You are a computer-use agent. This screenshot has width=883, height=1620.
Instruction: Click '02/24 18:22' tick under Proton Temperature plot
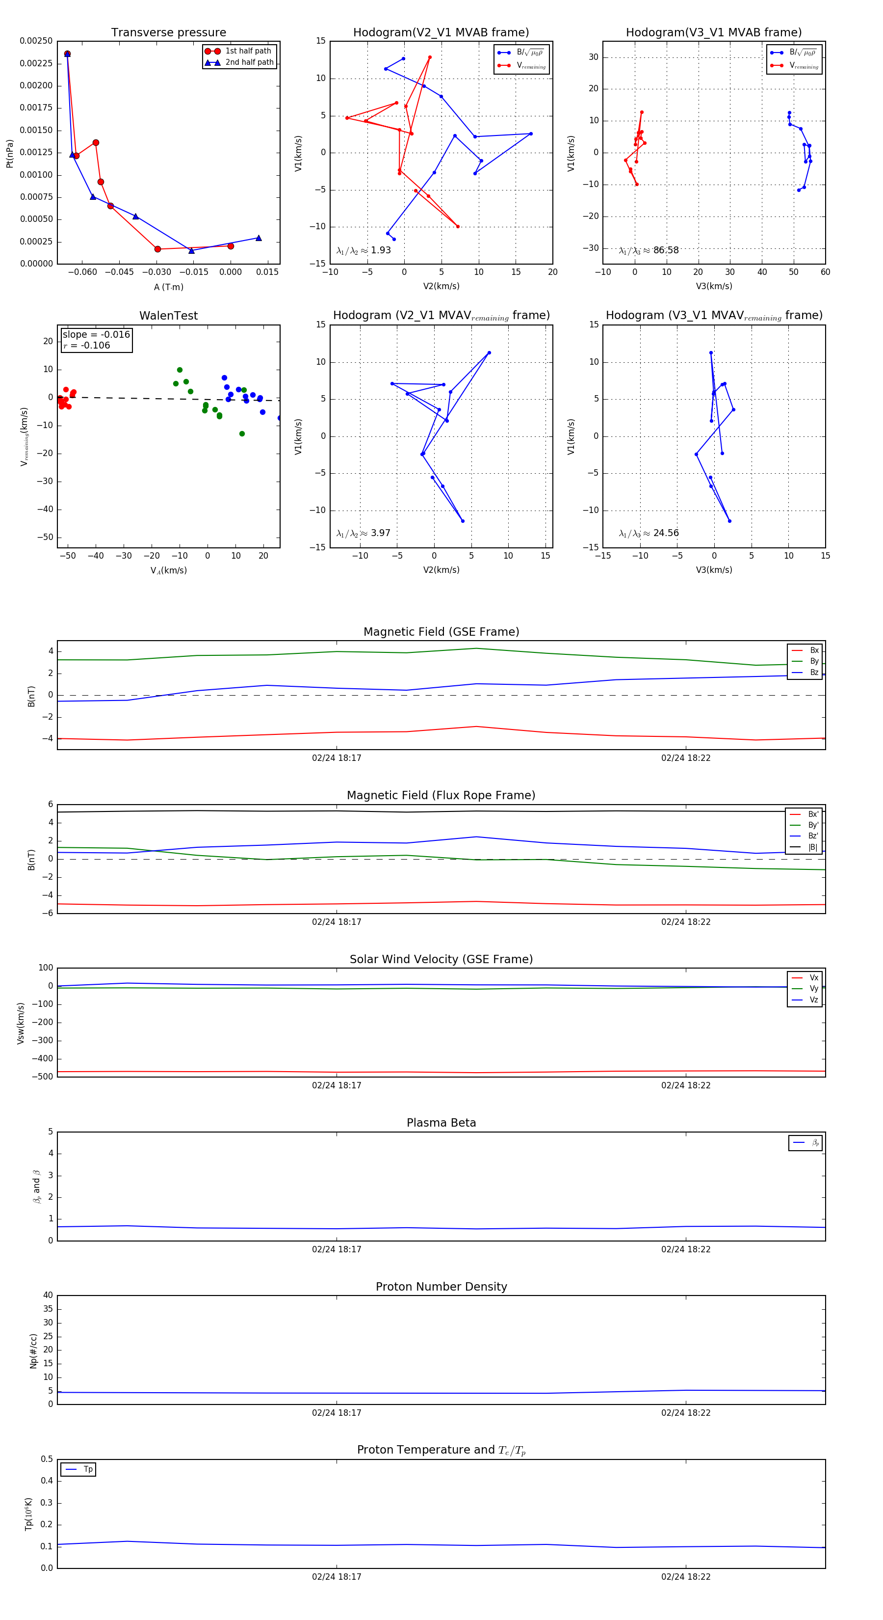pyautogui.click(x=686, y=1577)
